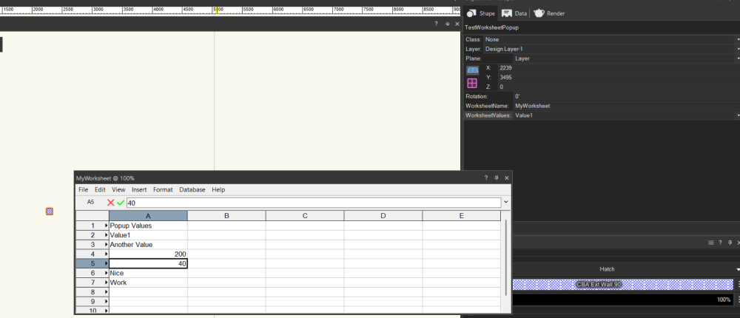
Task: Click the pink grid icon beside Y
Action: tap(472, 83)
